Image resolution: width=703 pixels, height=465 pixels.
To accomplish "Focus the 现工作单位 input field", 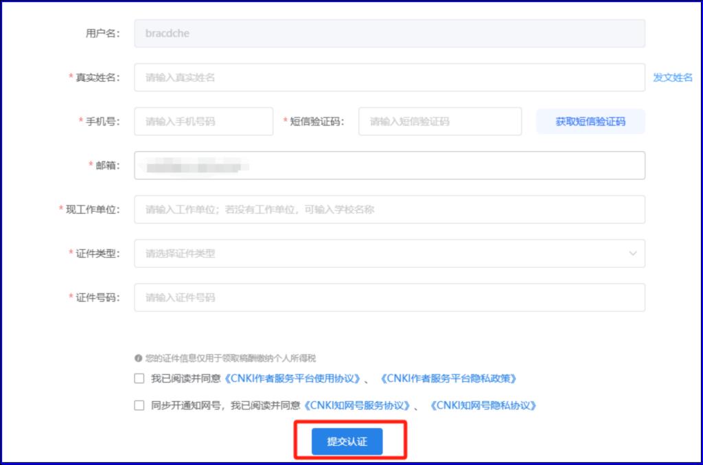I will pyautogui.click(x=389, y=209).
